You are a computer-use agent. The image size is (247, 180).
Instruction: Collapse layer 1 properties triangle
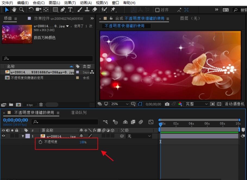pyautogui.click(x=23, y=136)
